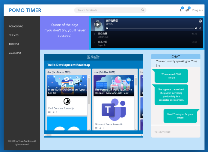
Task: Click the Spotify track progress bar
Action: tap(151, 28)
